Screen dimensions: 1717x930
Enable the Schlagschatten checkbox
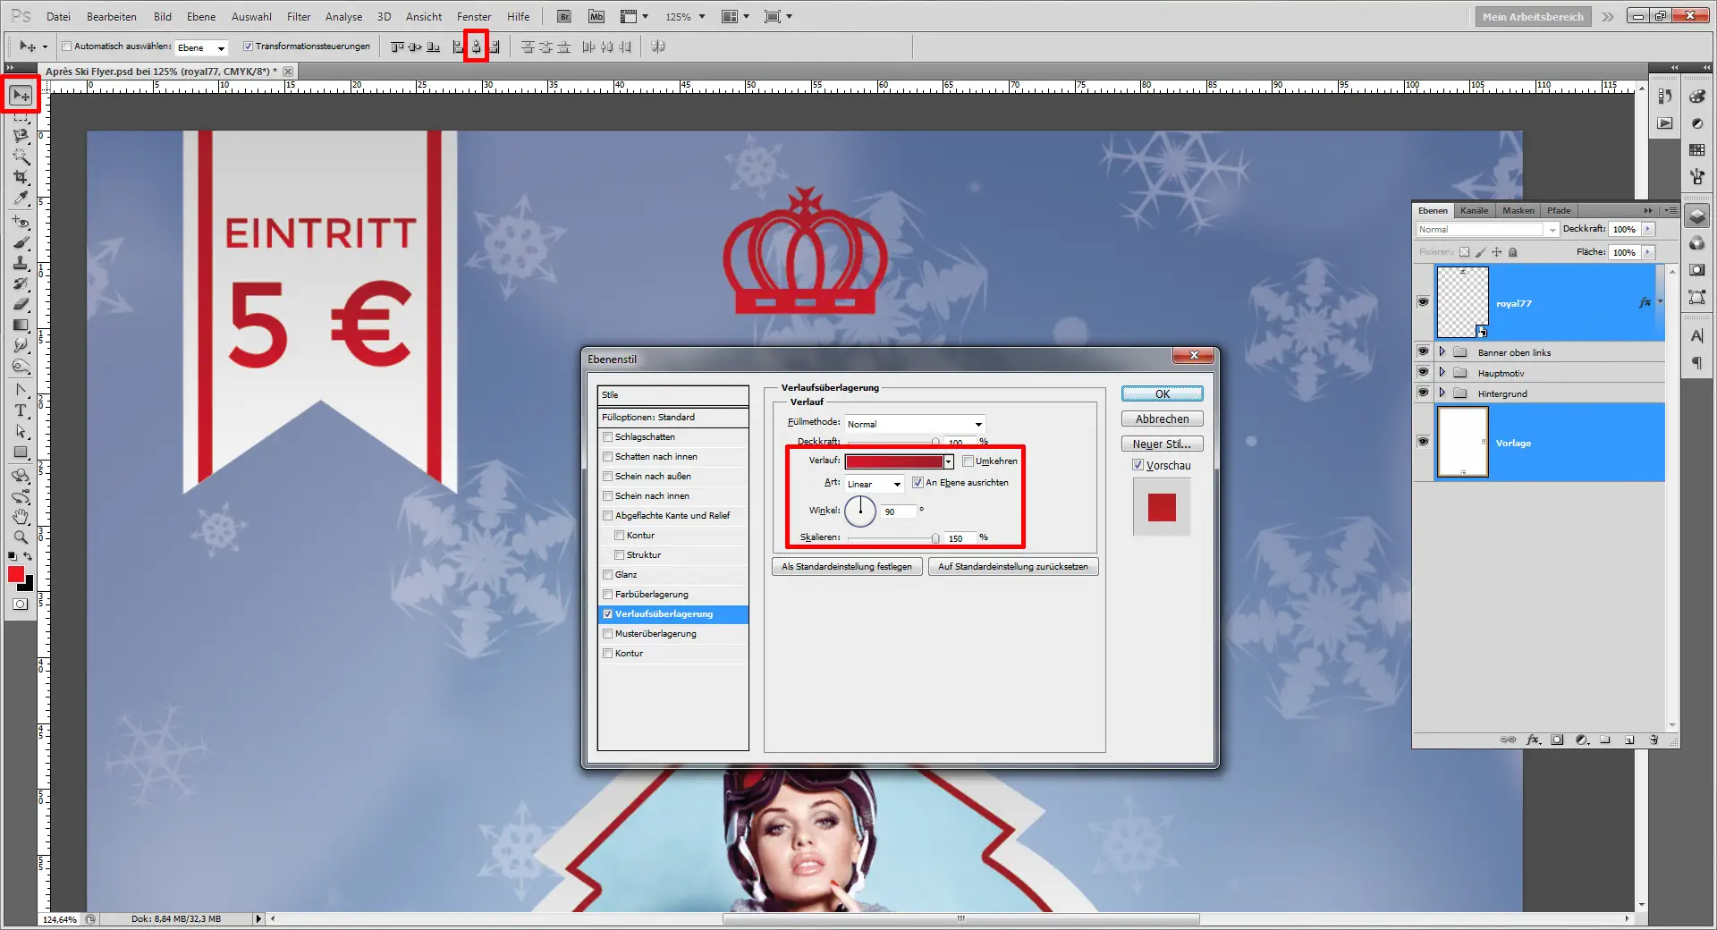(x=608, y=437)
